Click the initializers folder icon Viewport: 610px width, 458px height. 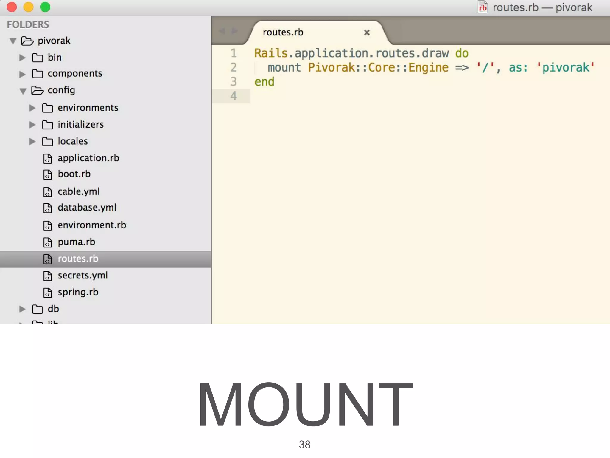(x=48, y=125)
